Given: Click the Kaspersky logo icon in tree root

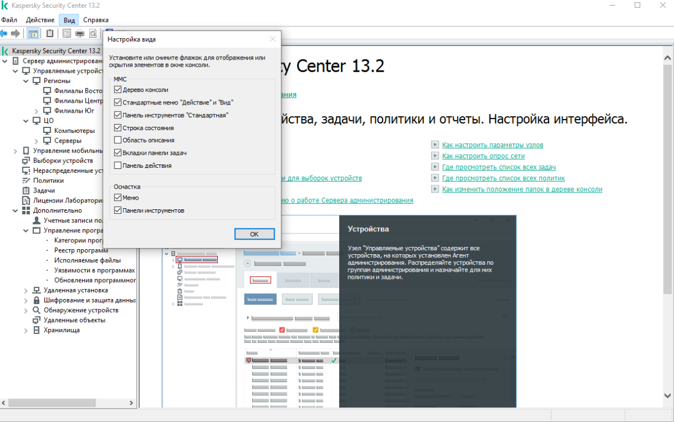Looking at the screenshot, I should [x=6, y=51].
